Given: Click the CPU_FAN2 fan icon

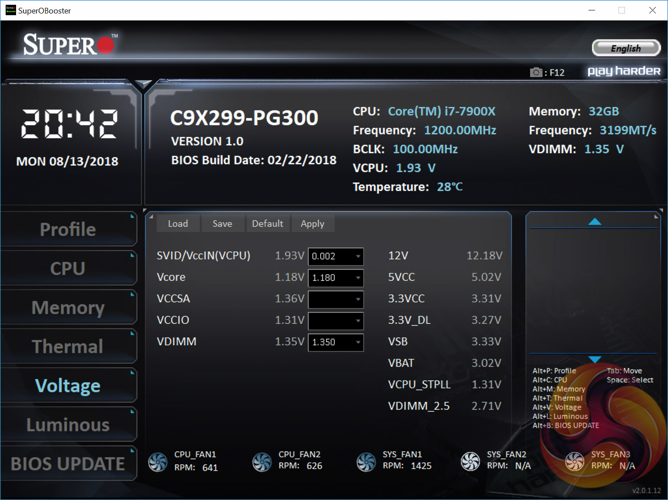Looking at the screenshot, I should coord(262,462).
